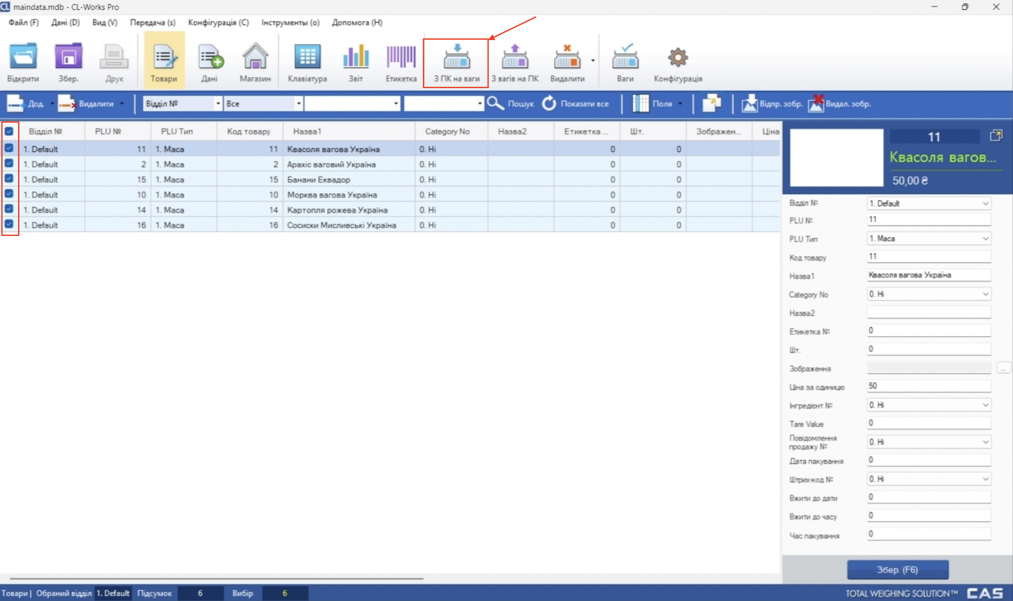The image size is (1013, 601).
Task: Uncheck the Банани Еквадор row checkbox
Action: point(9,178)
